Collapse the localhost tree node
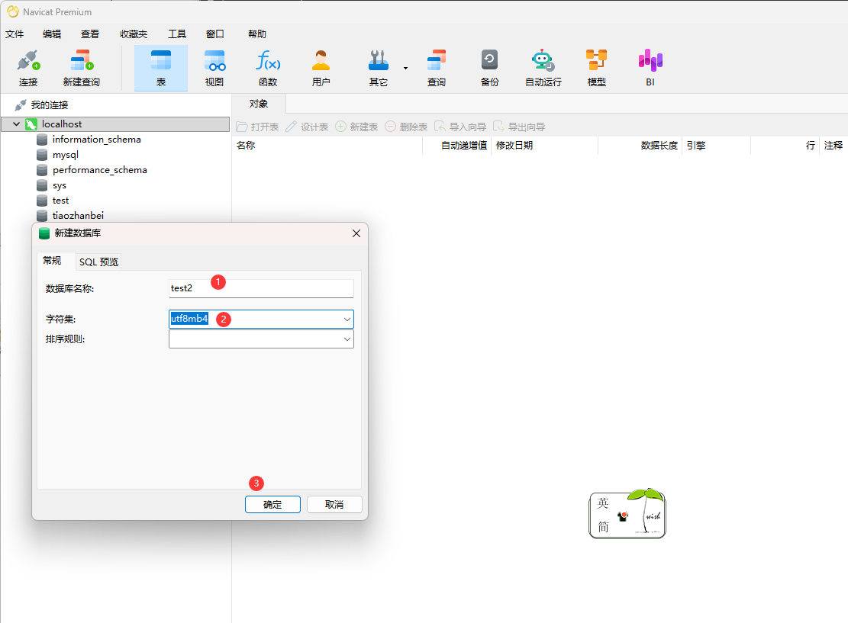The image size is (848, 623). coord(16,124)
